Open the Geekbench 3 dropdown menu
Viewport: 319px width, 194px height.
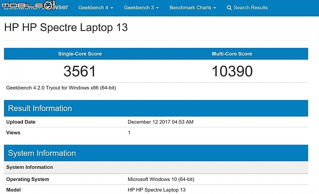(141, 7)
